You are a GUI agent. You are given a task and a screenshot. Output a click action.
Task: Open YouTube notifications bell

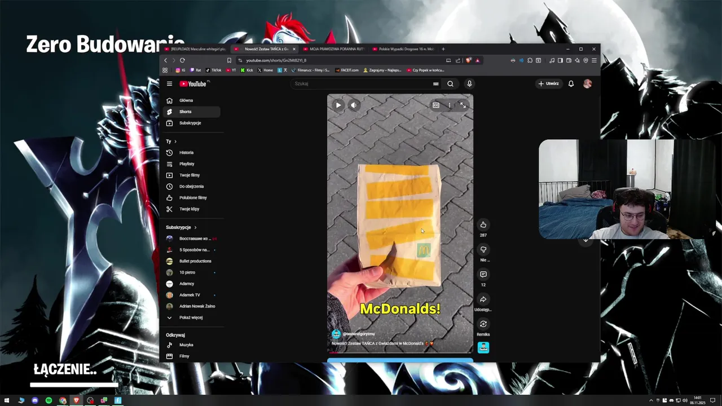tap(571, 83)
